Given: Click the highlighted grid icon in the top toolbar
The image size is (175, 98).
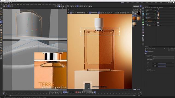Looking at the screenshot, I should (78, 6).
